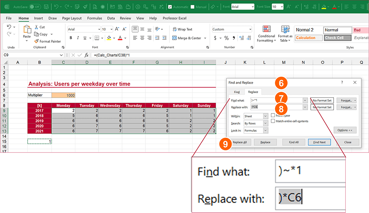Select the Italic formatting icon
Screen dimensions: 369x213
[77, 38]
